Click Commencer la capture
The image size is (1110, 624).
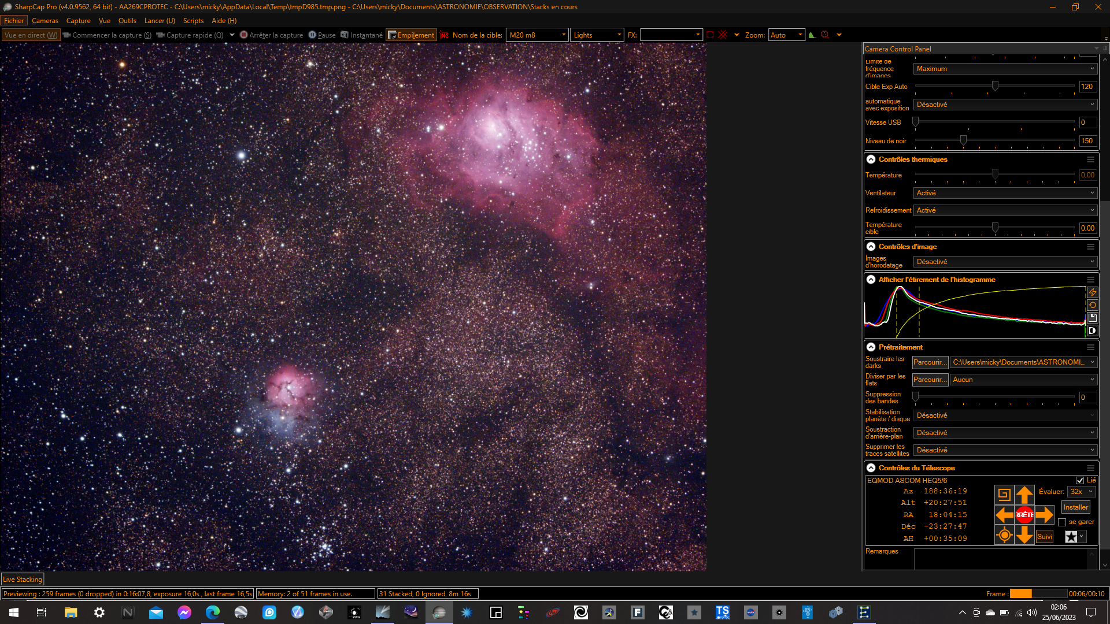point(107,35)
